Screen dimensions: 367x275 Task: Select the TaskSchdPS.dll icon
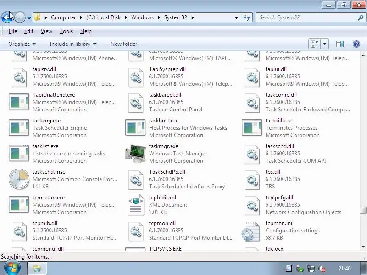(x=136, y=180)
